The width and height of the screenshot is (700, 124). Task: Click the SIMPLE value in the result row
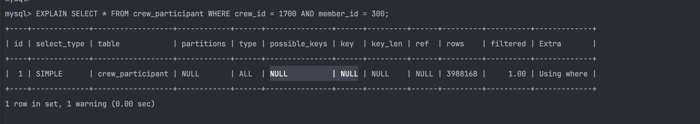pyautogui.click(x=49, y=74)
